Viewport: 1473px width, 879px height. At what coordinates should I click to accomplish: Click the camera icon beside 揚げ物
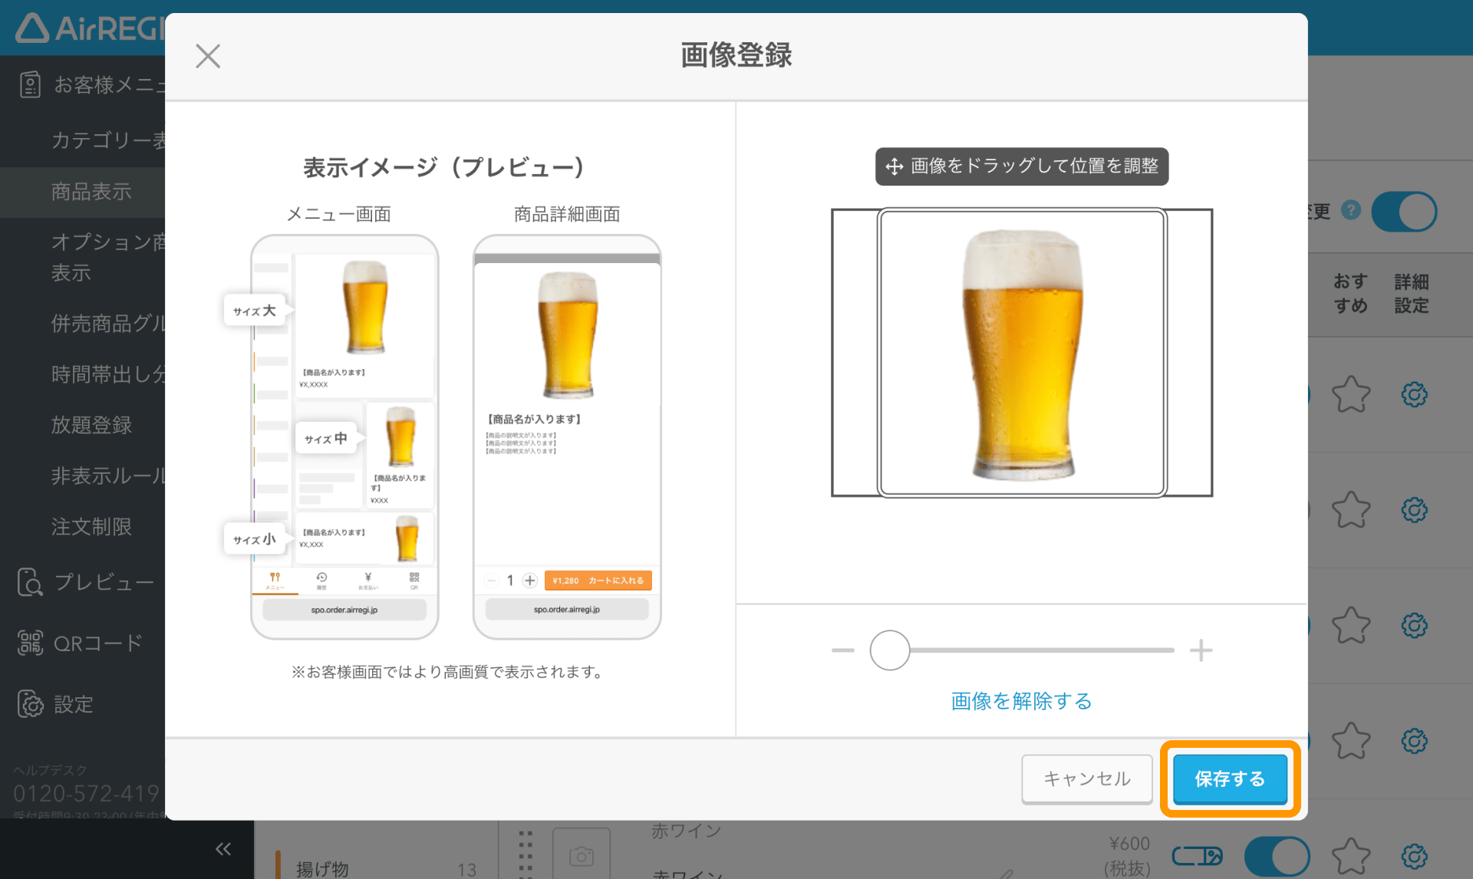(582, 855)
